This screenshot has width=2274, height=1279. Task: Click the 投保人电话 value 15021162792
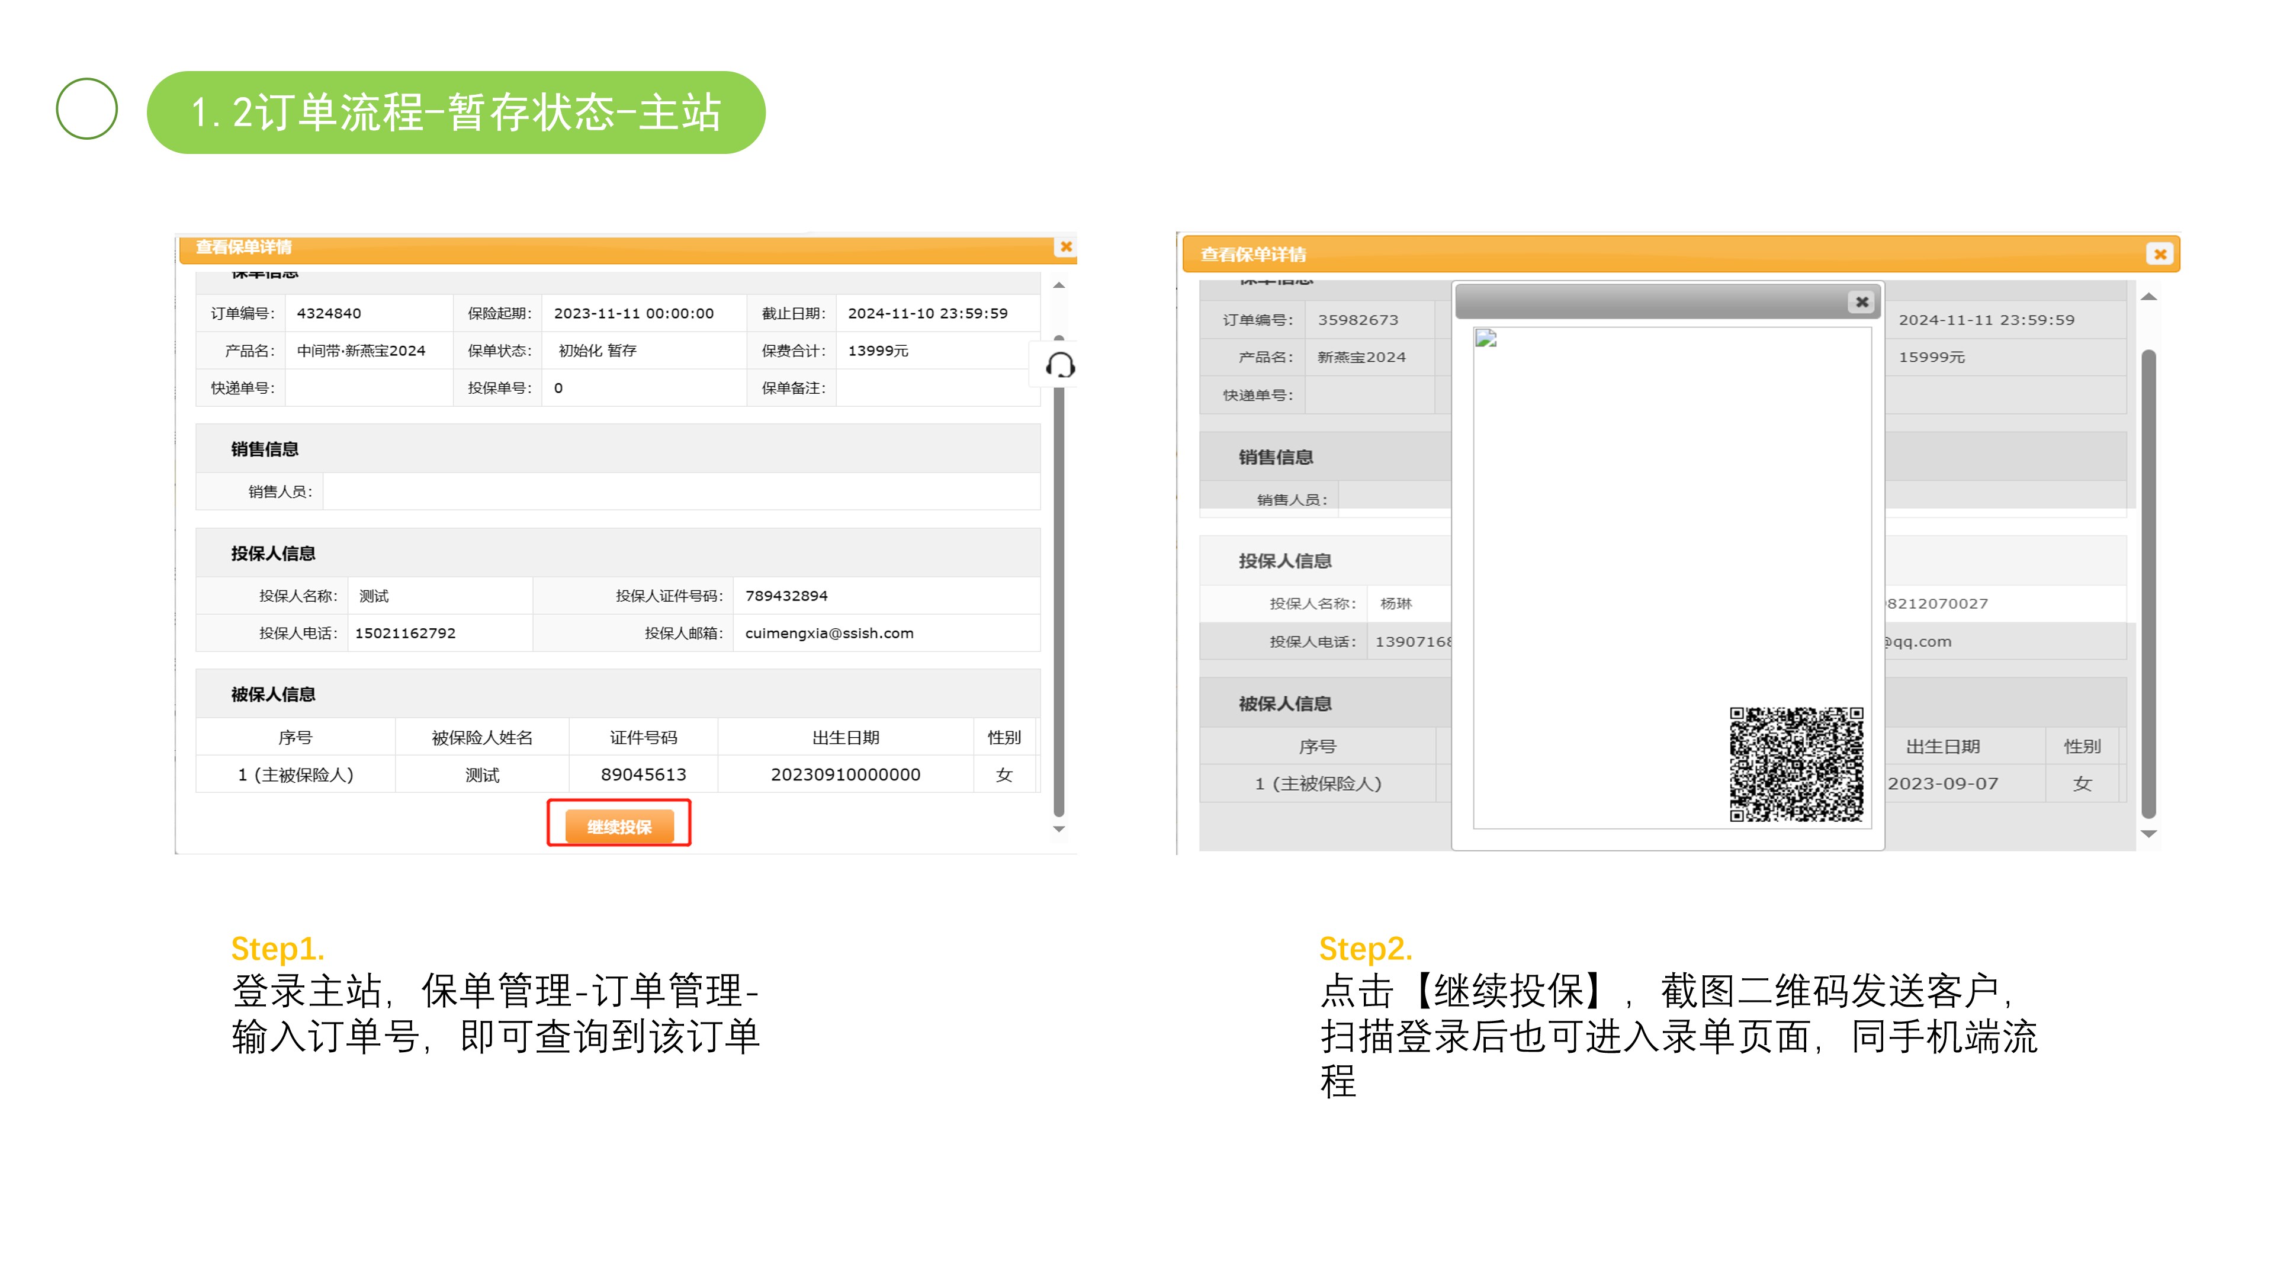coord(405,633)
